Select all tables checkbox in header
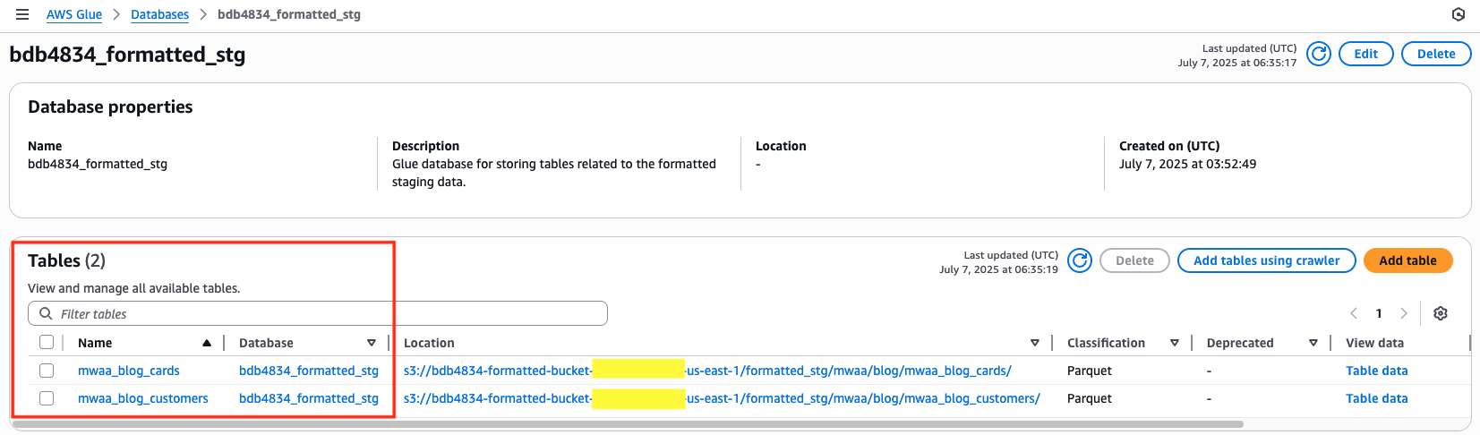 click(x=47, y=342)
